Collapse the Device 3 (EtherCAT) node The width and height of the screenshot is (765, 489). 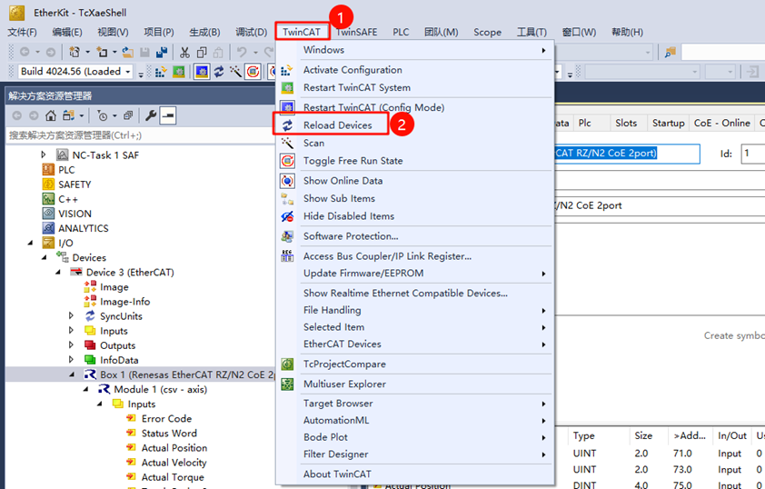point(58,272)
